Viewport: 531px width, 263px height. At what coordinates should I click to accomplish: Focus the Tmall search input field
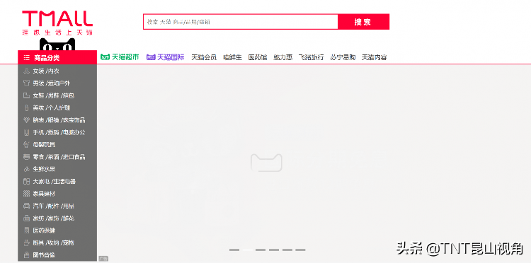(241, 22)
